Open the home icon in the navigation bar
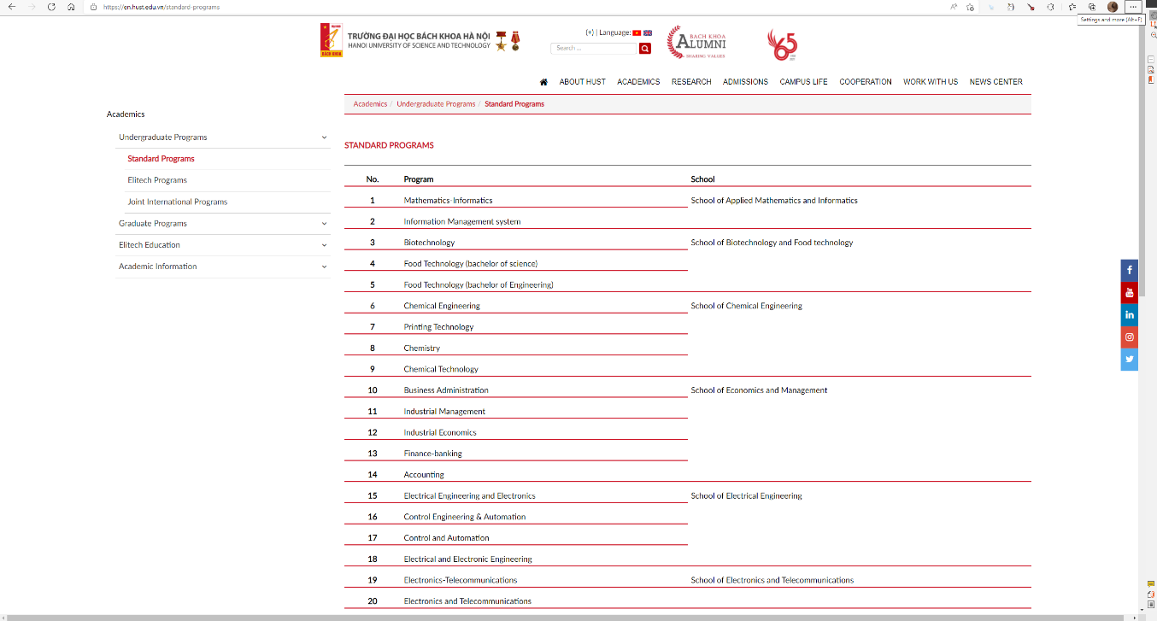The height and width of the screenshot is (621, 1157). coord(543,81)
